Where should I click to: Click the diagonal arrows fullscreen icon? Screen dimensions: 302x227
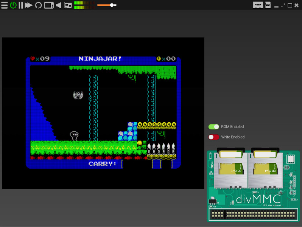click(x=283, y=5)
